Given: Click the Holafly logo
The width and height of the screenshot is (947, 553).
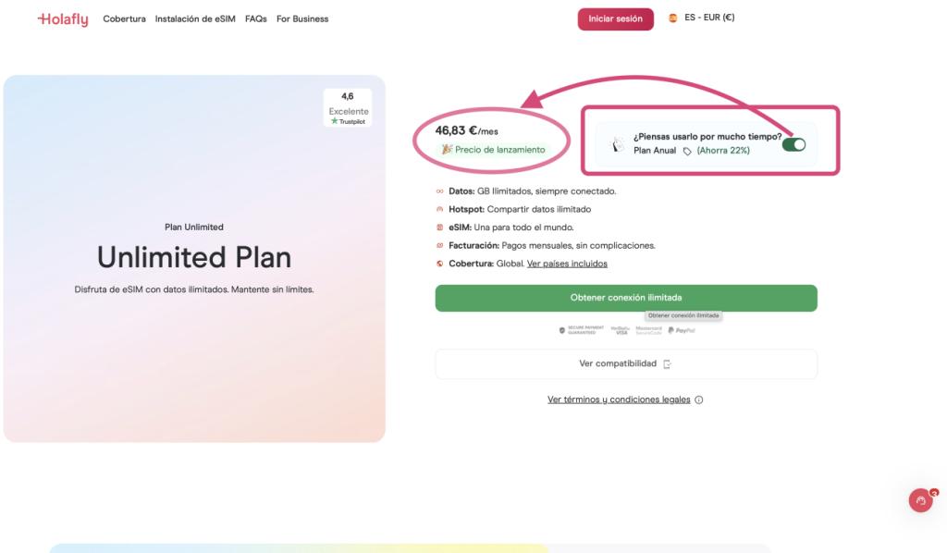Looking at the screenshot, I should pyautogui.click(x=62, y=18).
